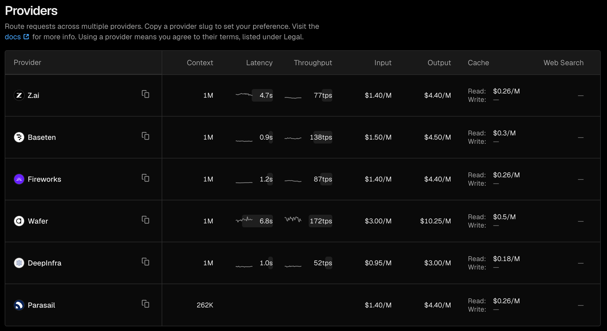Viewport: 607px width, 331px height.
Task: Copy the Fireworks provider slug
Action: click(x=145, y=178)
